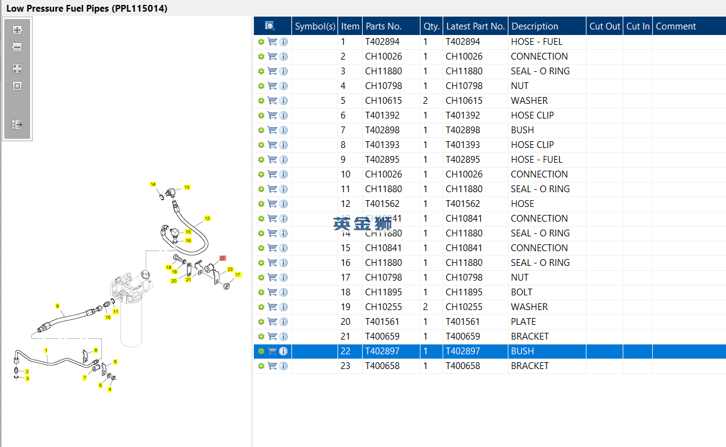Sort by Symbol(s) column header
The height and width of the screenshot is (447, 726).
[315, 26]
